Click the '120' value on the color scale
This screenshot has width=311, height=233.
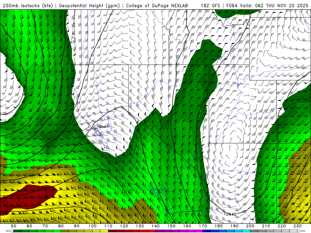(124, 226)
